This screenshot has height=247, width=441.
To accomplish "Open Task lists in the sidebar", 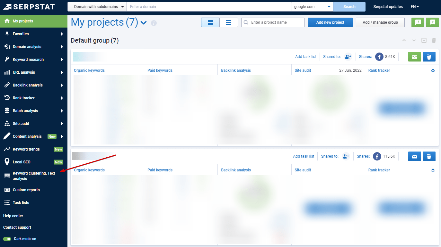I will 34,203.
